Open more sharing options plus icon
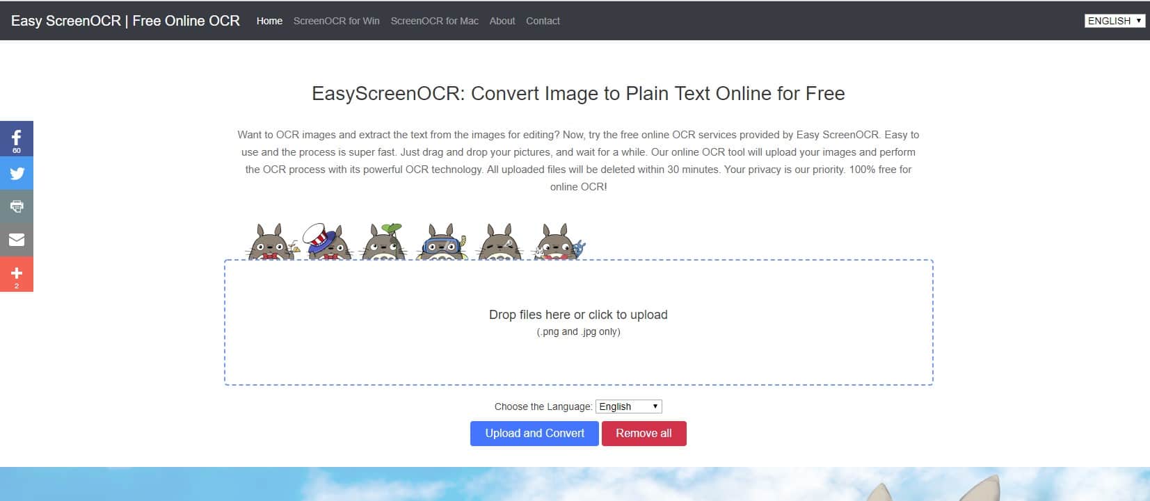This screenshot has width=1150, height=501. tap(17, 274)
